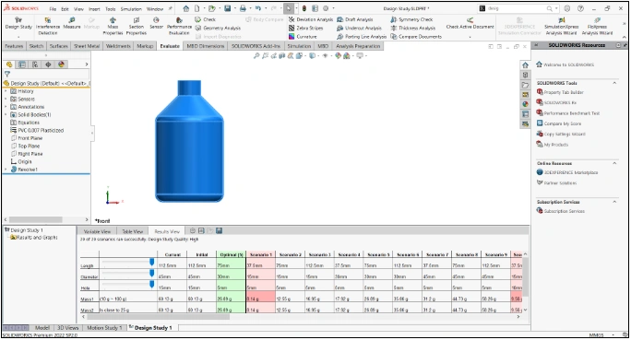Image resolution: width=631 pixels, height=340 pixels.
Task: Open the Home tab in task pane
Action: pyautogui.click(x=525, y=65)
